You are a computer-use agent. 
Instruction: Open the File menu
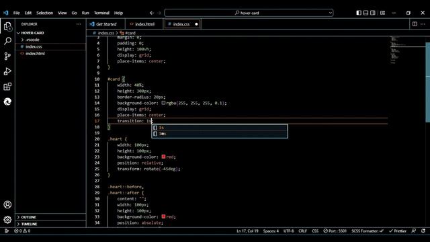(x=16, y=13)
